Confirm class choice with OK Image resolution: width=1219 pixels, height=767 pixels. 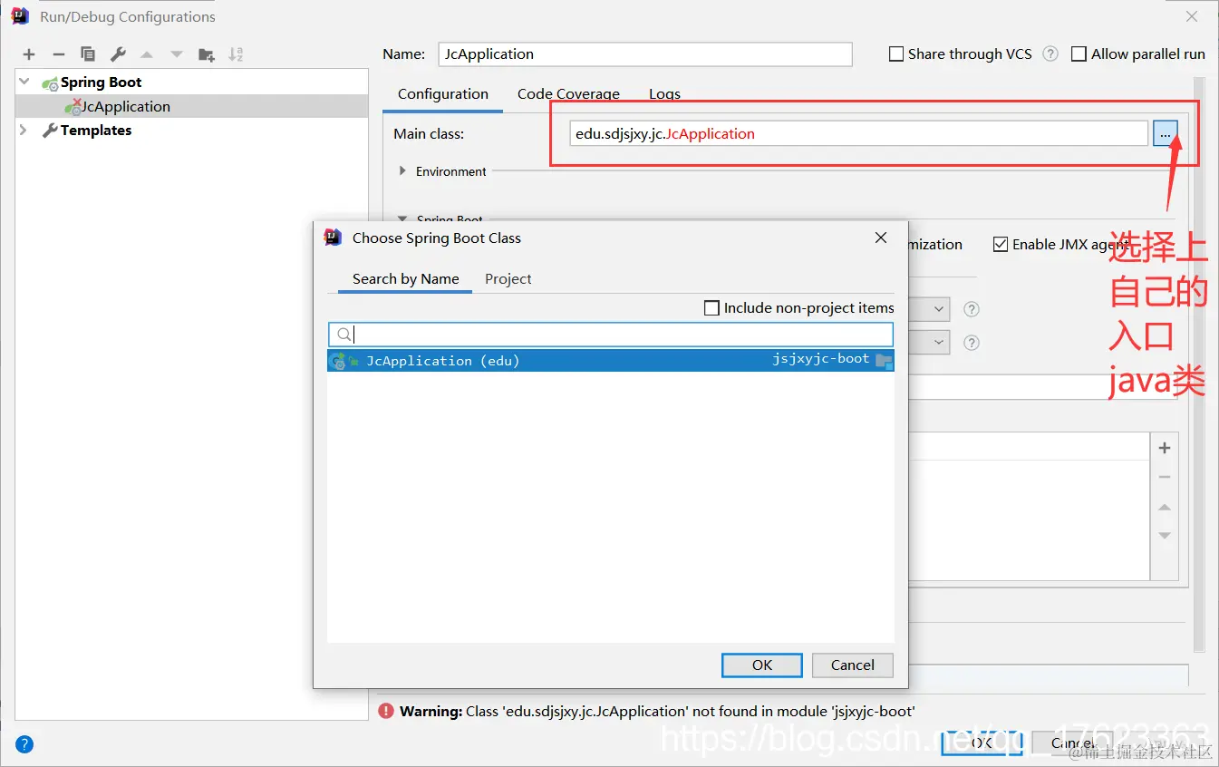762,665
